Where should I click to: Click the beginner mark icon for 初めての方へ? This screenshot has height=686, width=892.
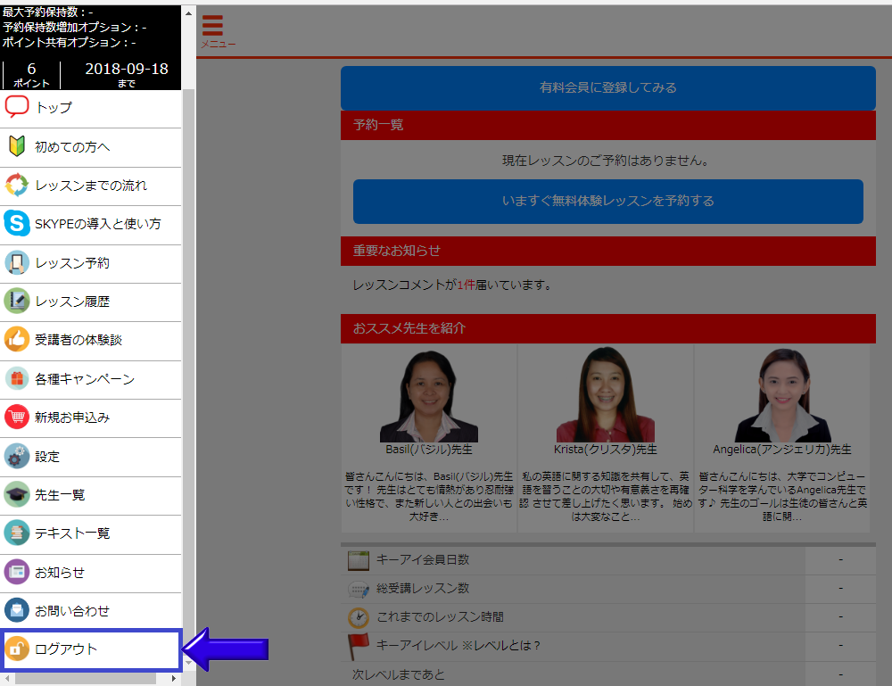coord(16,146)
